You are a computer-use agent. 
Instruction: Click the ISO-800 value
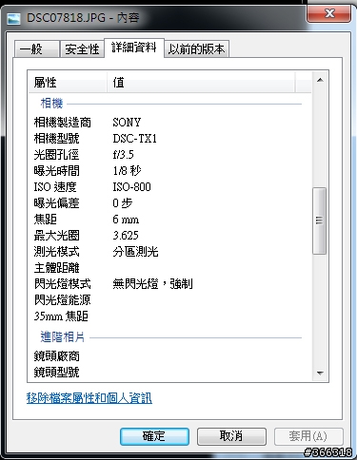[131, 187]
